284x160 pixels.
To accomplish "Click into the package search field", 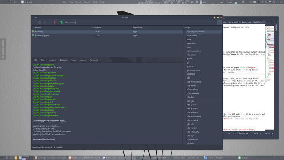I will tap(141, 22).
